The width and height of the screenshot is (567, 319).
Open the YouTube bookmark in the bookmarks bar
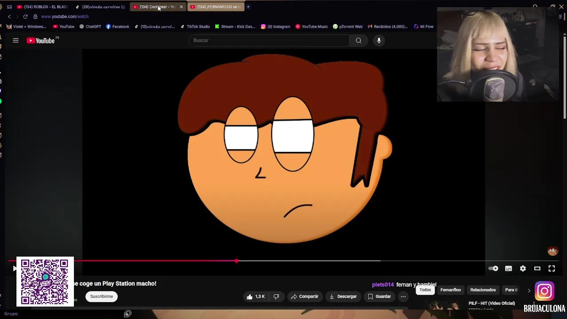[x=63, y=27]
